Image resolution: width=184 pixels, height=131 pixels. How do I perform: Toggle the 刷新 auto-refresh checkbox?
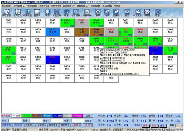[x=168, y=125]
